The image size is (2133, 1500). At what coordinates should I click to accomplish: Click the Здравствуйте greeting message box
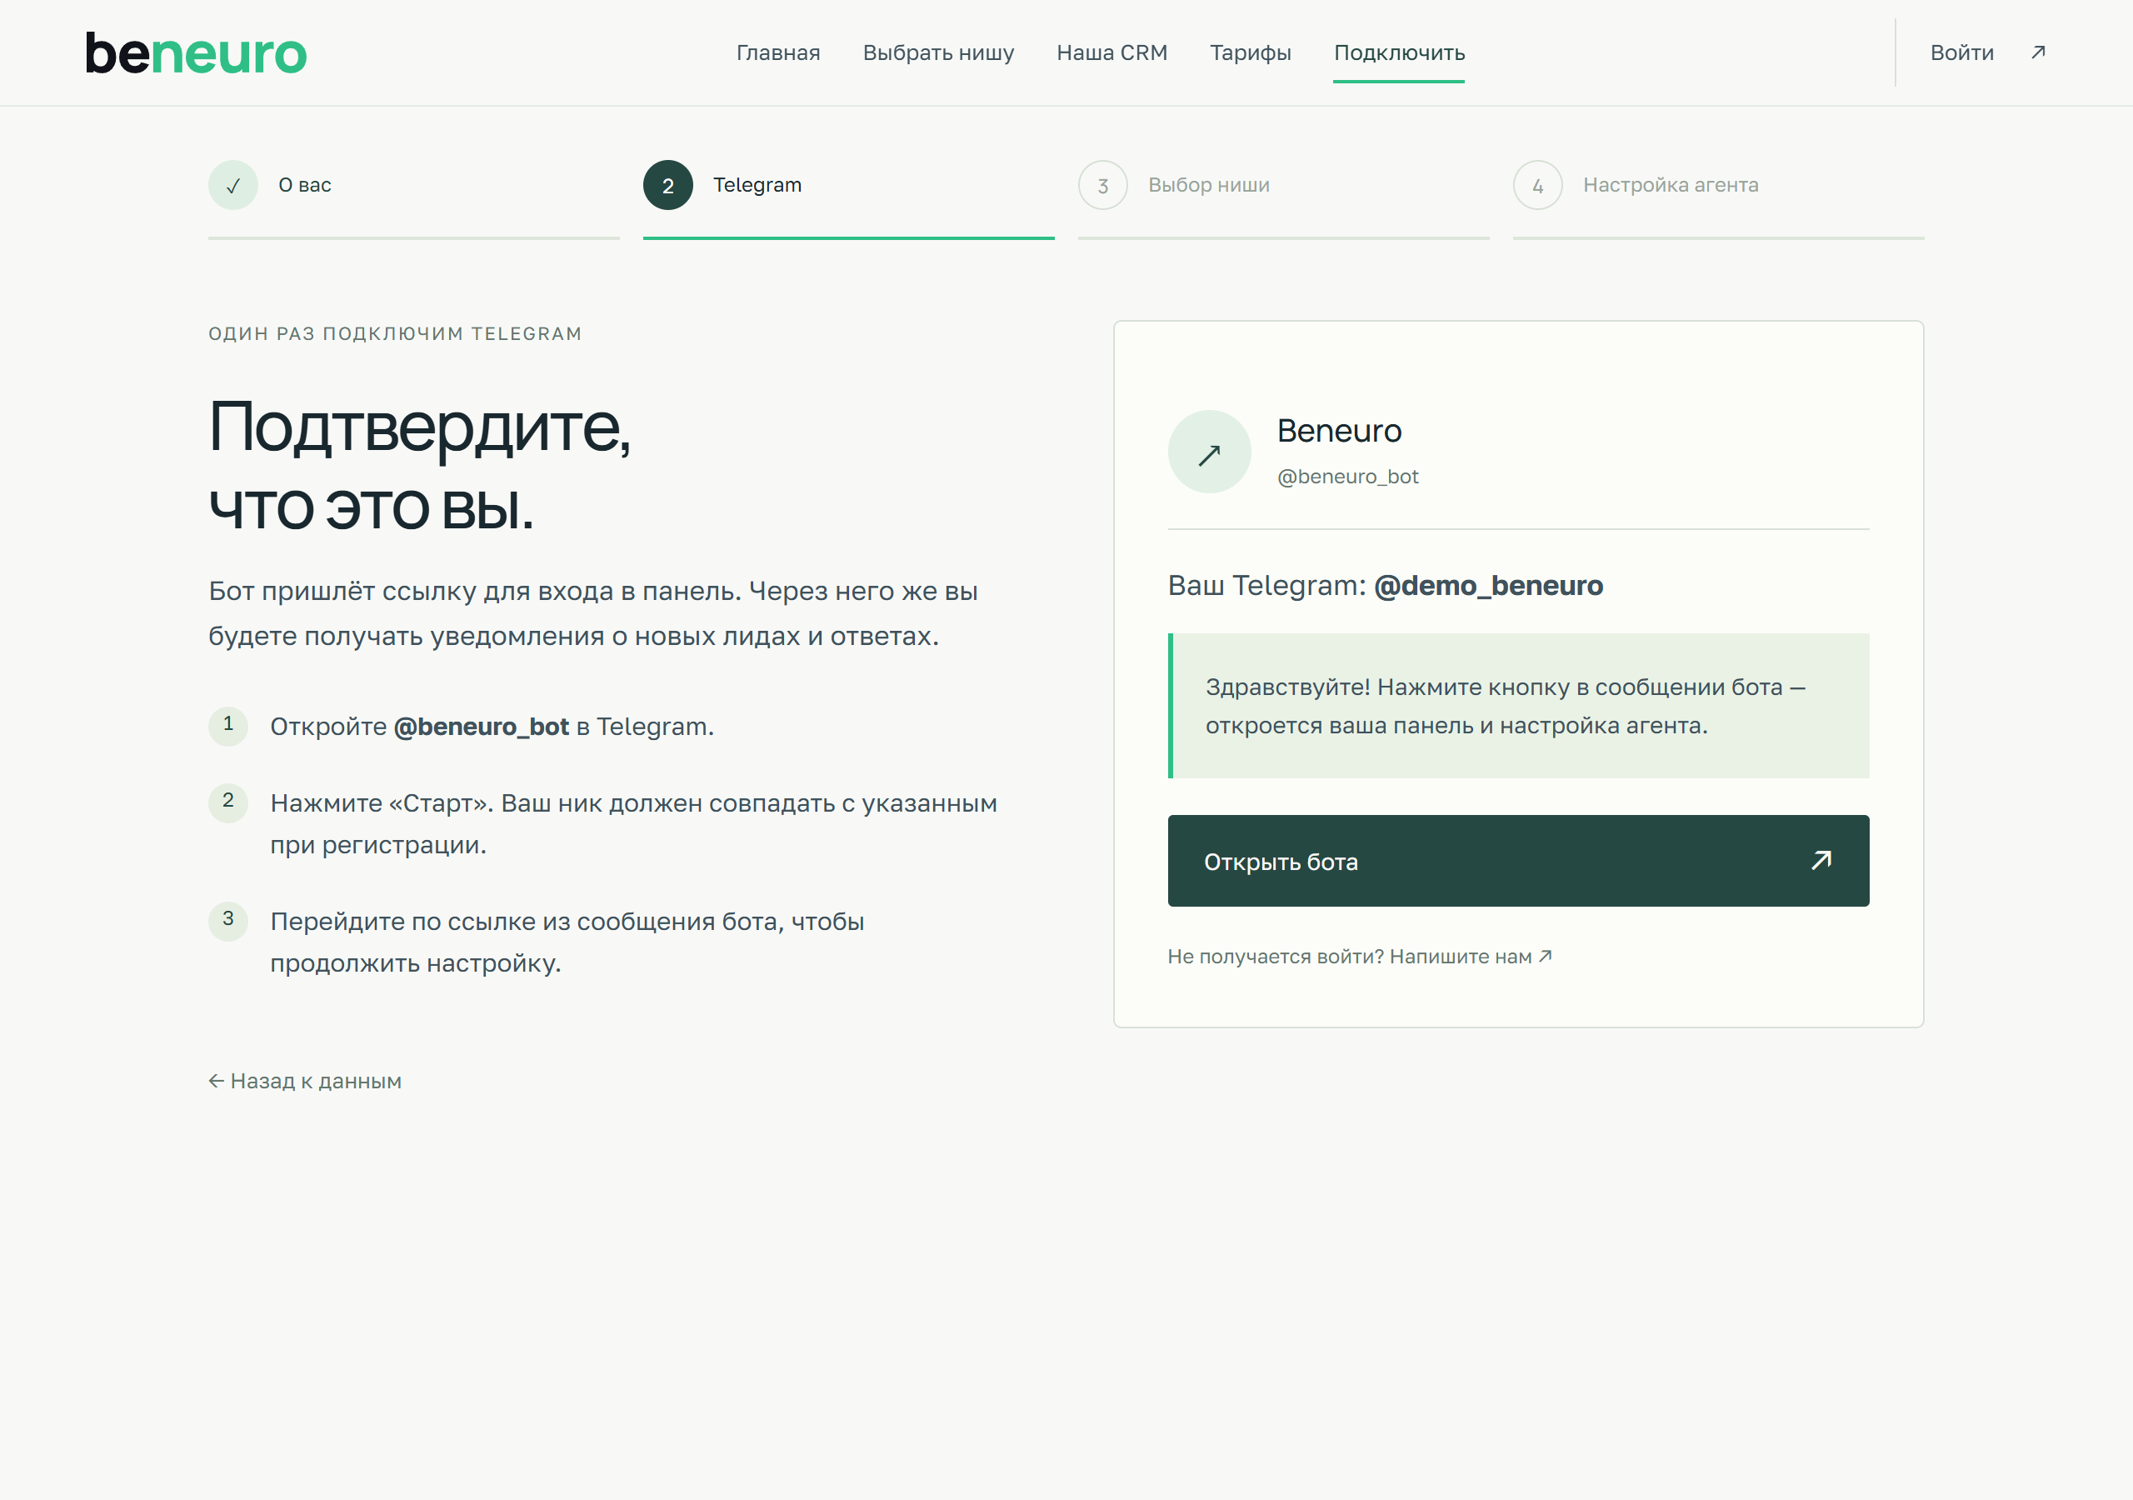[1518, 705]
